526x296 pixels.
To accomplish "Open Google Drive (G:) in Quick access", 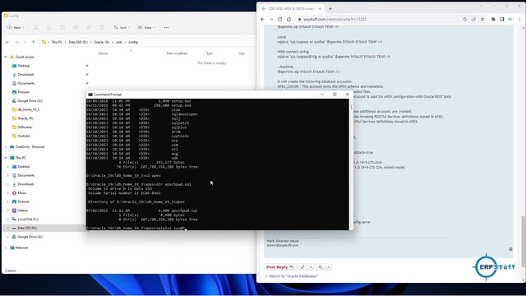I will click(x=30, y=100).
